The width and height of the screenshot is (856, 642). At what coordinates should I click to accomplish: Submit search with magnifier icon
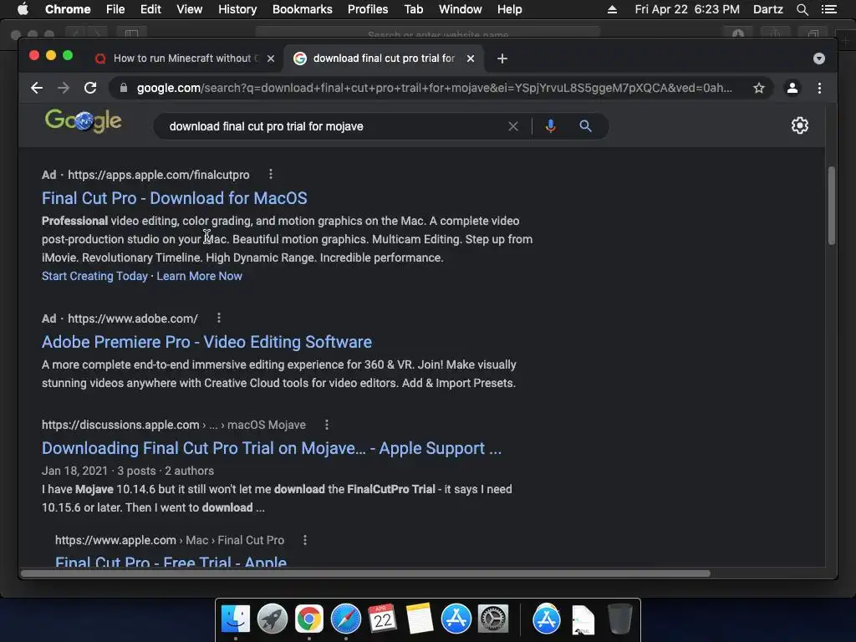click(x=585, y=126)
